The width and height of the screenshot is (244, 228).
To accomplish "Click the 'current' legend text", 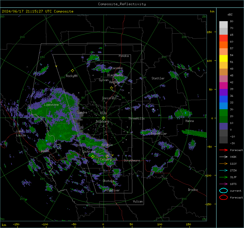I will pos(236,191).
